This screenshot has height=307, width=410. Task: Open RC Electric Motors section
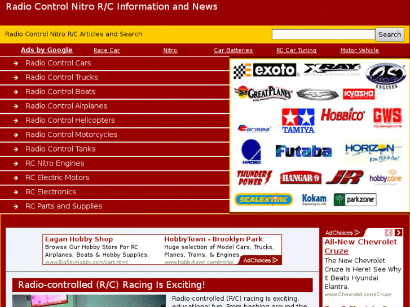(x=114, y=178)
